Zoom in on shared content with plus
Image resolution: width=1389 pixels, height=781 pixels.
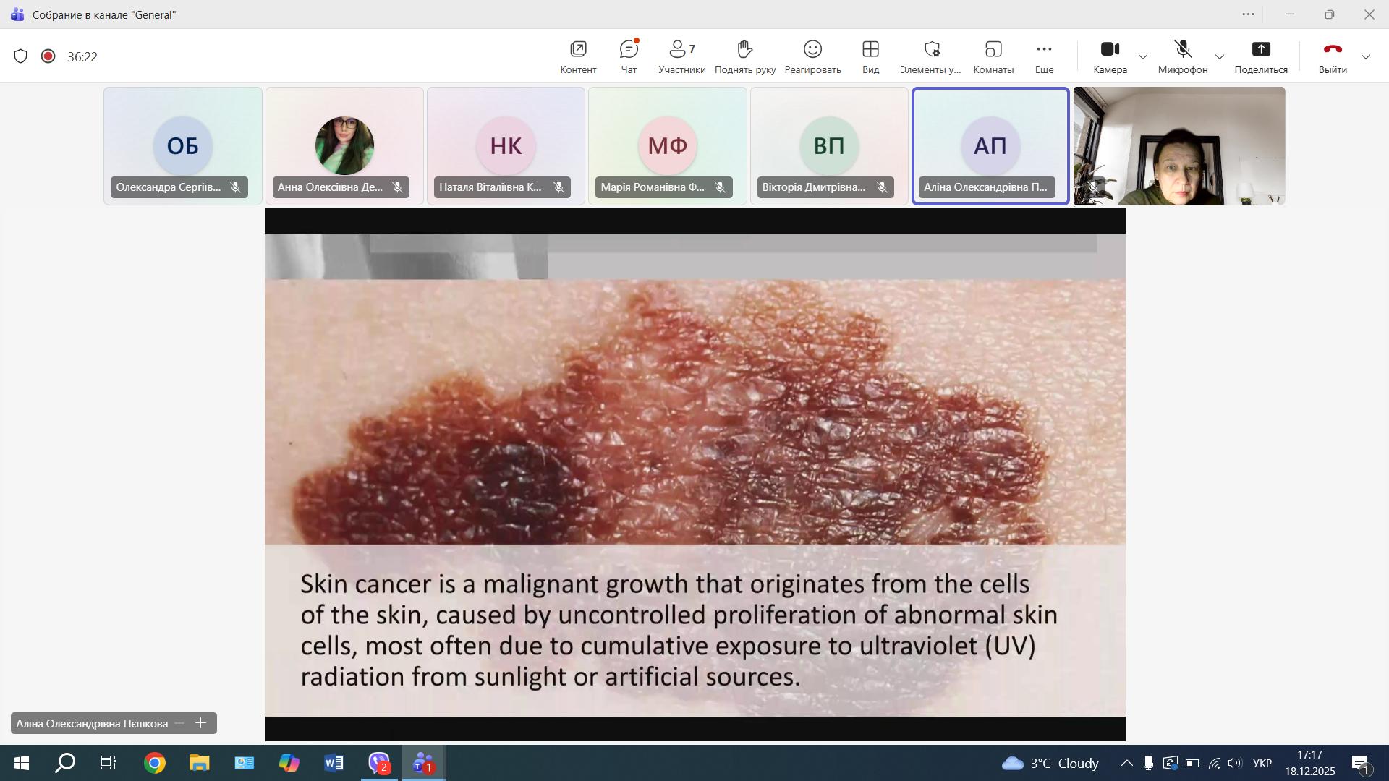[201, 723]
